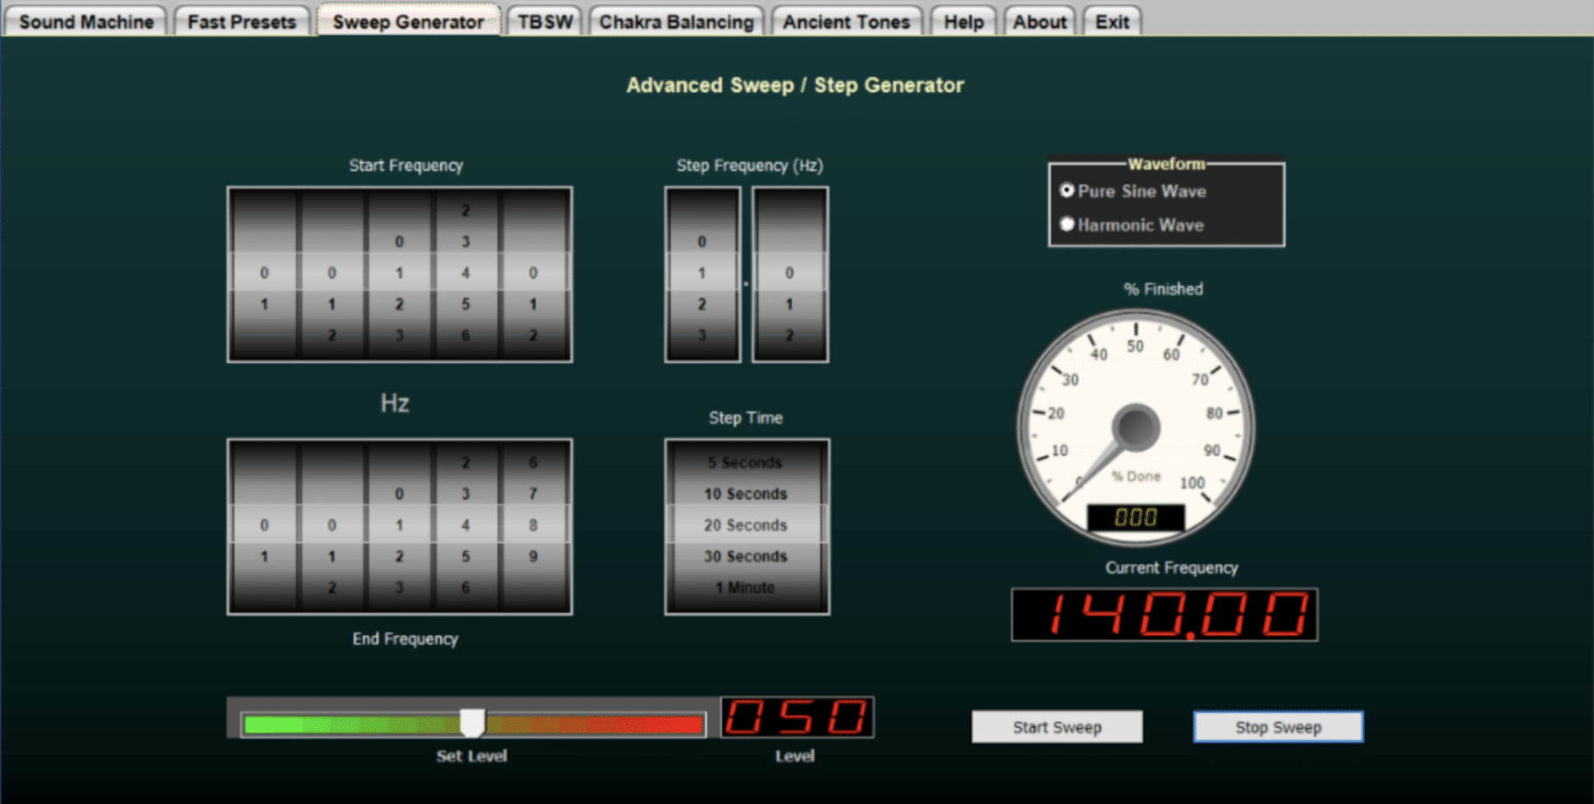Screen dimensions: 1594x804
Task: Click the Step Frequency (Hz) label
Action: [750, 165]
